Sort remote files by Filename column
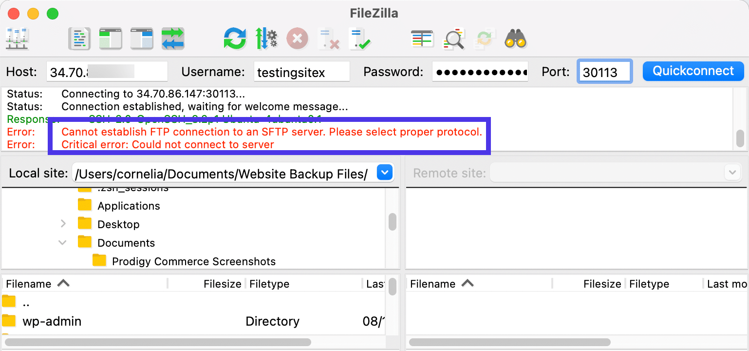 tap(432, 283)
